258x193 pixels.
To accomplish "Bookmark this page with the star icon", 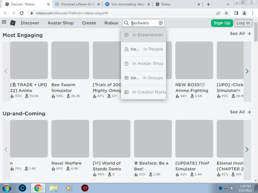I will coord(227,13).
